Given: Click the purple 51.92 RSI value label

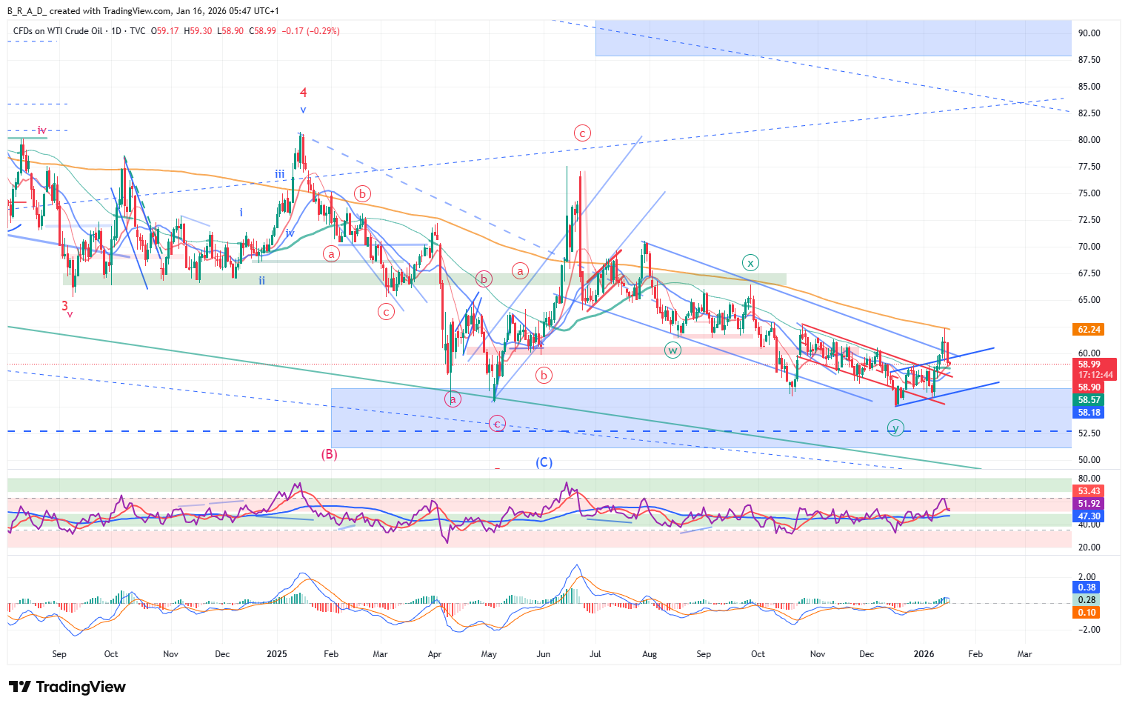Looking at the screenshot, I should (1089, 504).
